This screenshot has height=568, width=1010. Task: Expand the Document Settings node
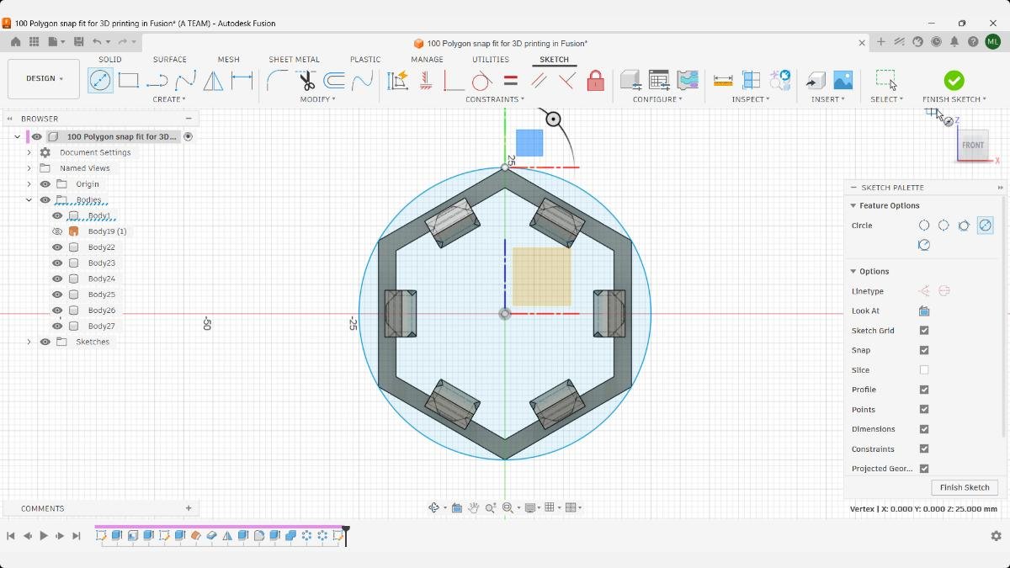(29, 152)
